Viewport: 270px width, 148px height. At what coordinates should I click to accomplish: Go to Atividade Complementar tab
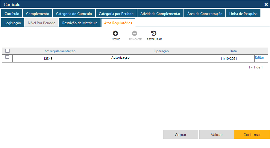[160, 14]
